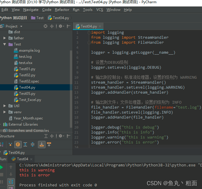
Task: Open Structure panel gear settings
Action: coord(61,136)
